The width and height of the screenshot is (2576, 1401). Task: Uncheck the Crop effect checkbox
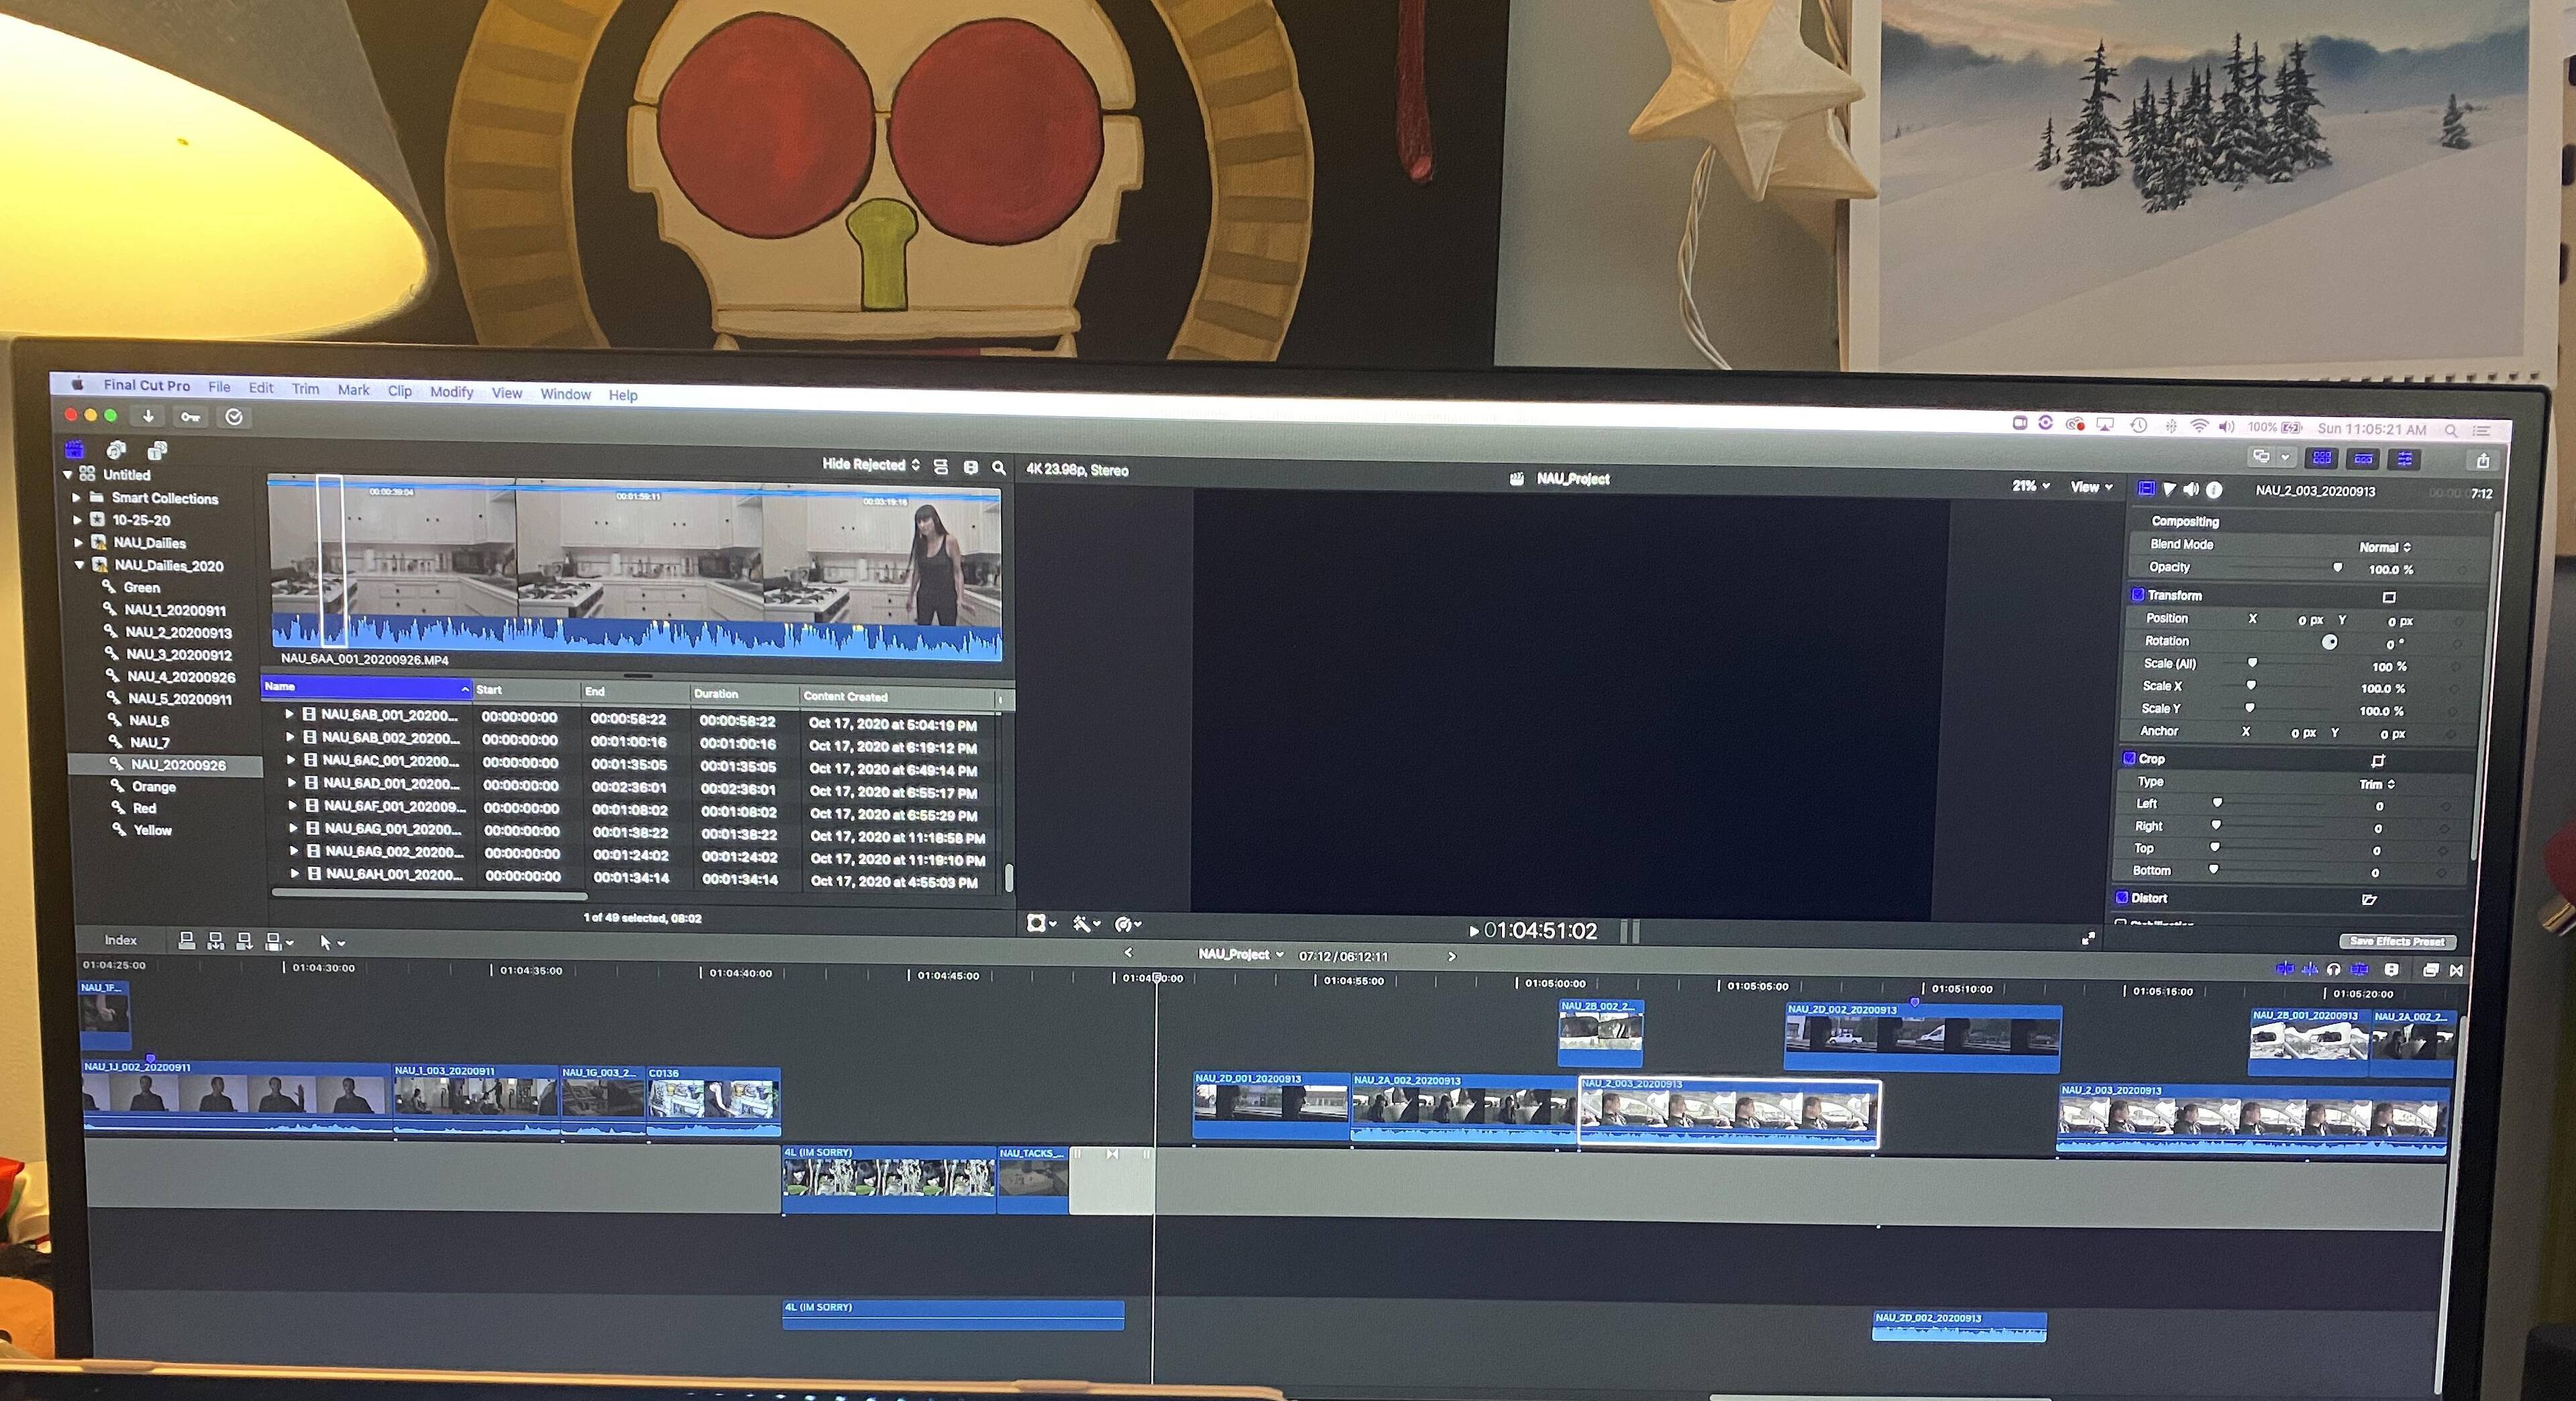pyautogui.click(x=2130, y=758)
